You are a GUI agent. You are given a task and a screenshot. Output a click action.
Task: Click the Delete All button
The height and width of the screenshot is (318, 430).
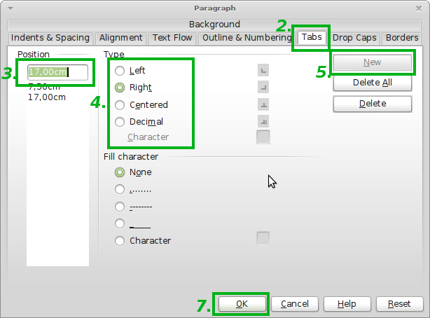tap(372, 83)
